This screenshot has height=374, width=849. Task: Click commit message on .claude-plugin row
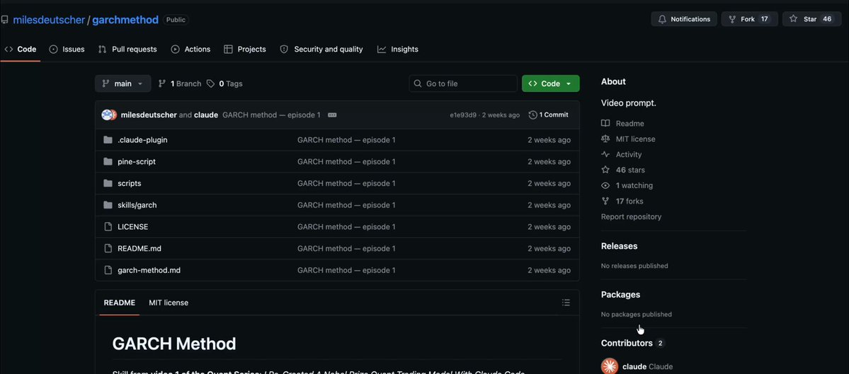pyautogui.click(x=346, y=140)
